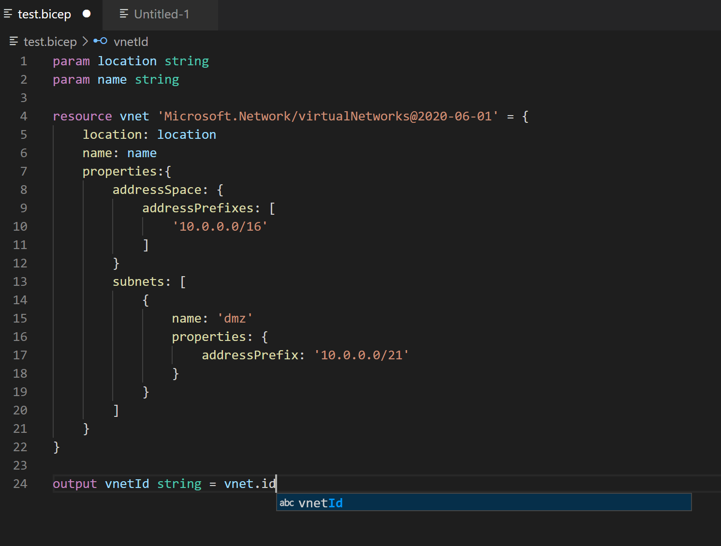
Task: Switch to the Untitled-1 tab
Action: (x=162, y=14)
